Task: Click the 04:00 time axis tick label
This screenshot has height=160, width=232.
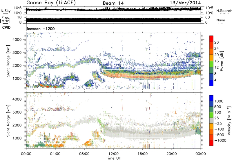Action: click(55, 154)
